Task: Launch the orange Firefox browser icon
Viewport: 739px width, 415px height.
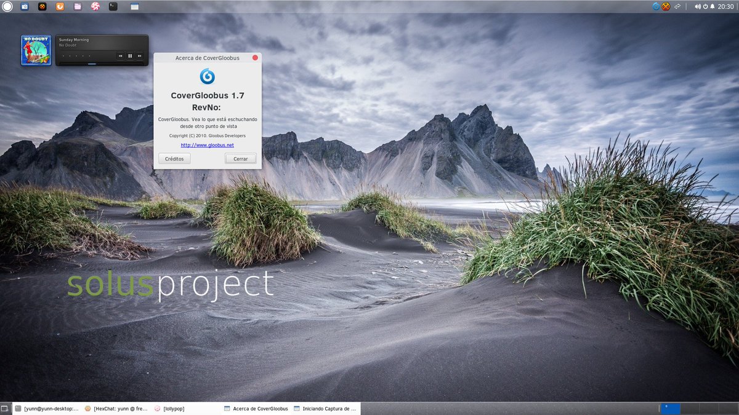Action: [60, 7]
